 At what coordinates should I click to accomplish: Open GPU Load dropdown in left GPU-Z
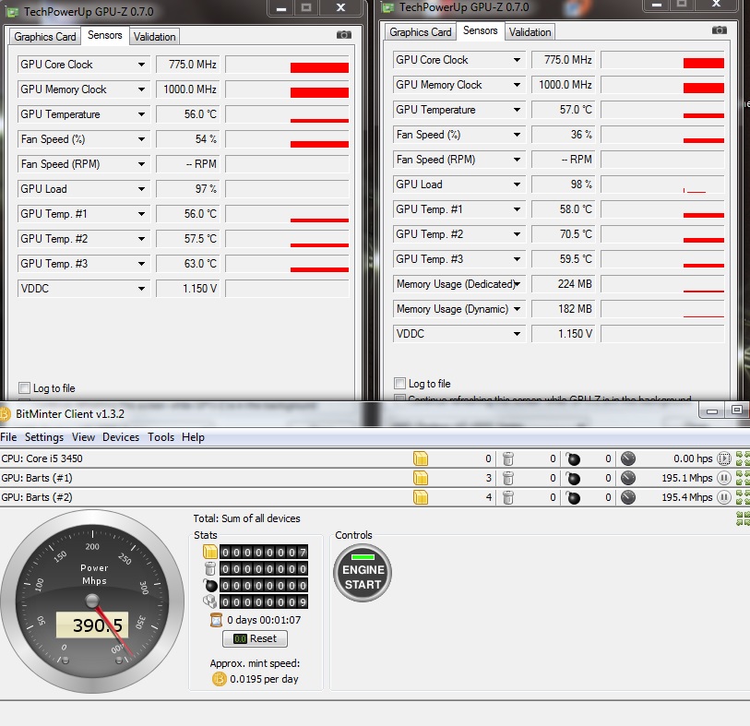click(141, 189)
